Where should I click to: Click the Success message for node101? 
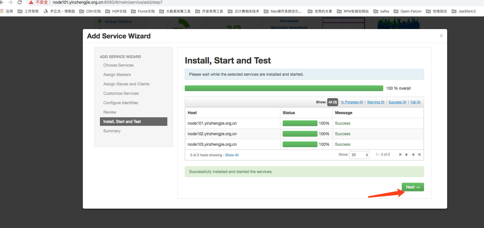pos(342,123)
